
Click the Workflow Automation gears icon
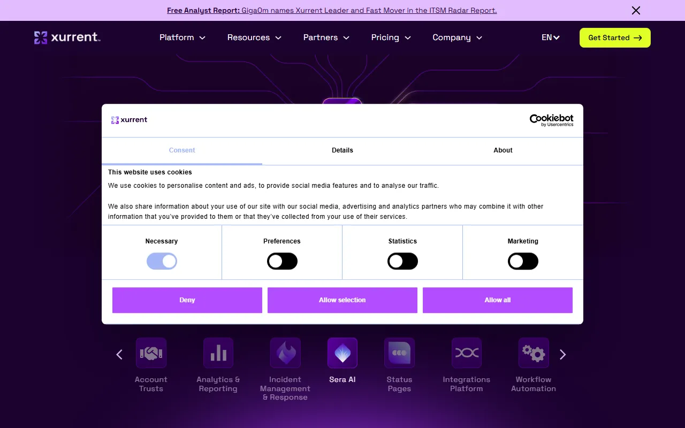pos(534,353)
